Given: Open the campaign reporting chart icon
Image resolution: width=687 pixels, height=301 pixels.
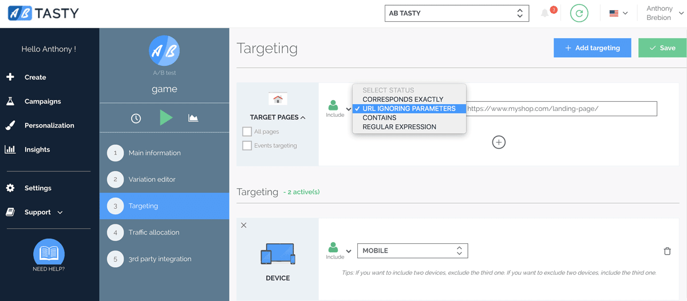Looking at the screenshot, I should (x=194, y=118).
